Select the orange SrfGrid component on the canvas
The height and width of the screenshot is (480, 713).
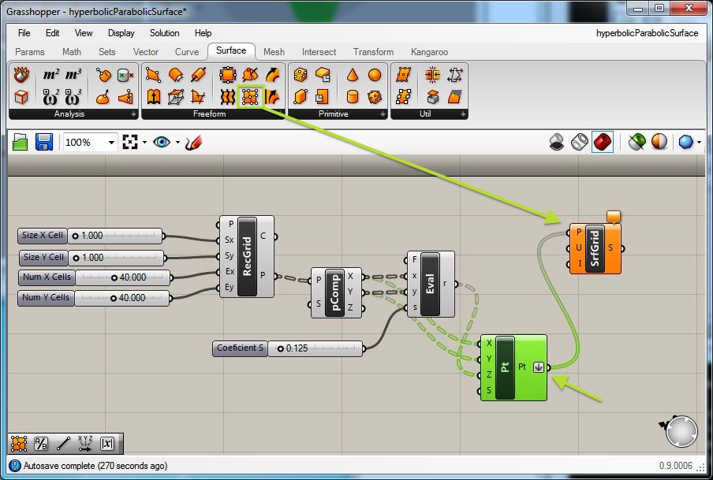pos(595,248)
